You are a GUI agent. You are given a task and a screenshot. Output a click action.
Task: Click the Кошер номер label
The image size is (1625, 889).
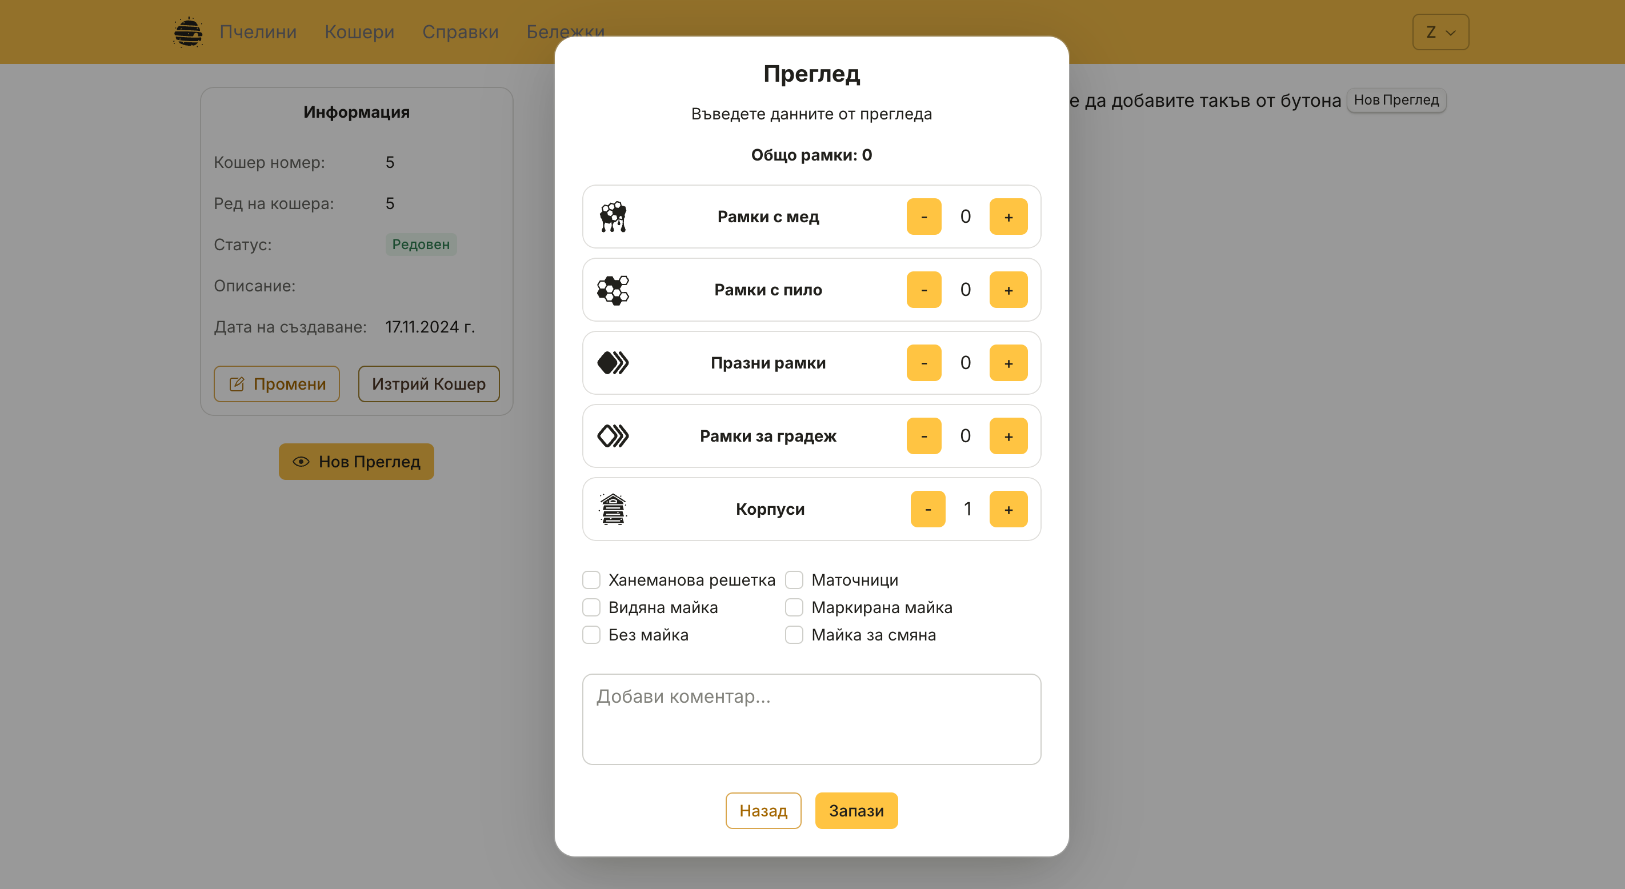[269, 162]
